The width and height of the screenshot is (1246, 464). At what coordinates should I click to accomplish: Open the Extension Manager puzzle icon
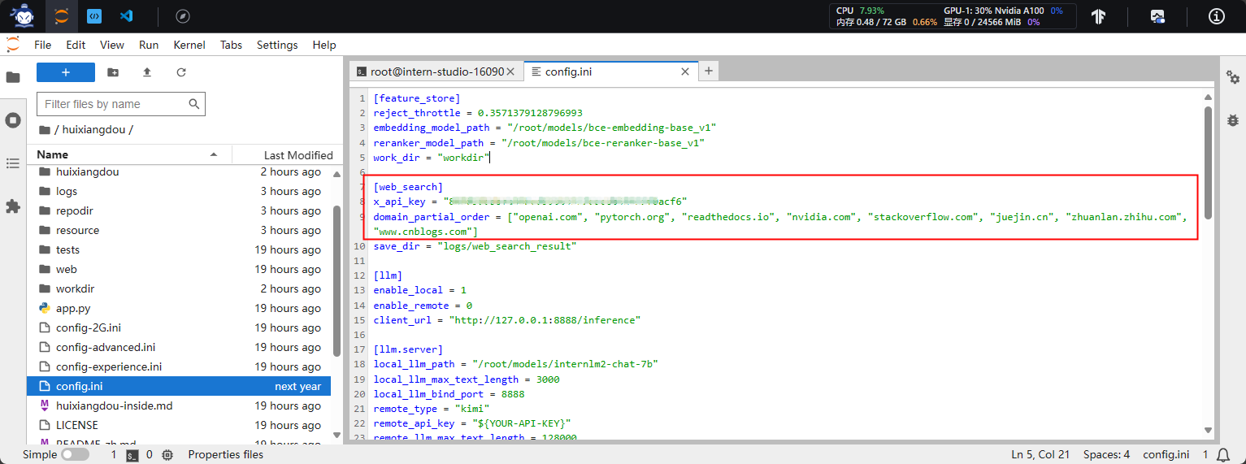click(13, 206)
